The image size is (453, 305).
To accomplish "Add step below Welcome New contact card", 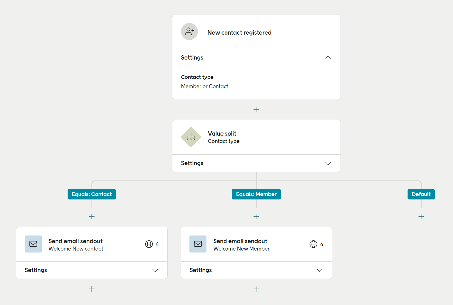I will [x=92, y=289].
